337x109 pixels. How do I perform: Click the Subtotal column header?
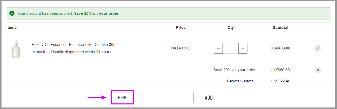coord(280,28)
